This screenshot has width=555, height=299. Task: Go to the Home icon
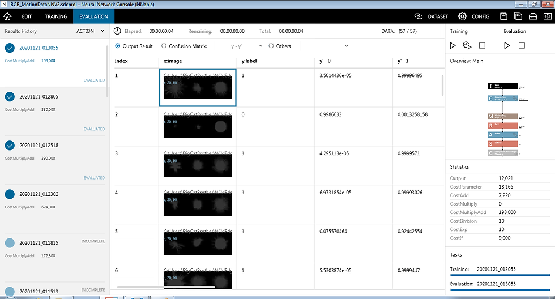coord(7,16)
